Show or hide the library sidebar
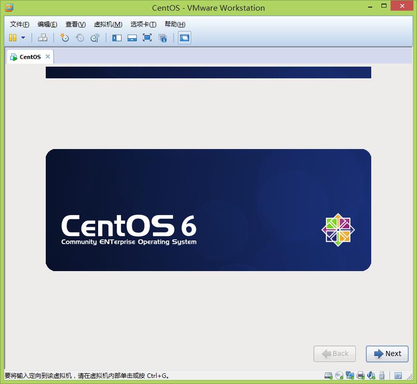The image size is (417, 384). pyautogui.click(x=116, y=38)
